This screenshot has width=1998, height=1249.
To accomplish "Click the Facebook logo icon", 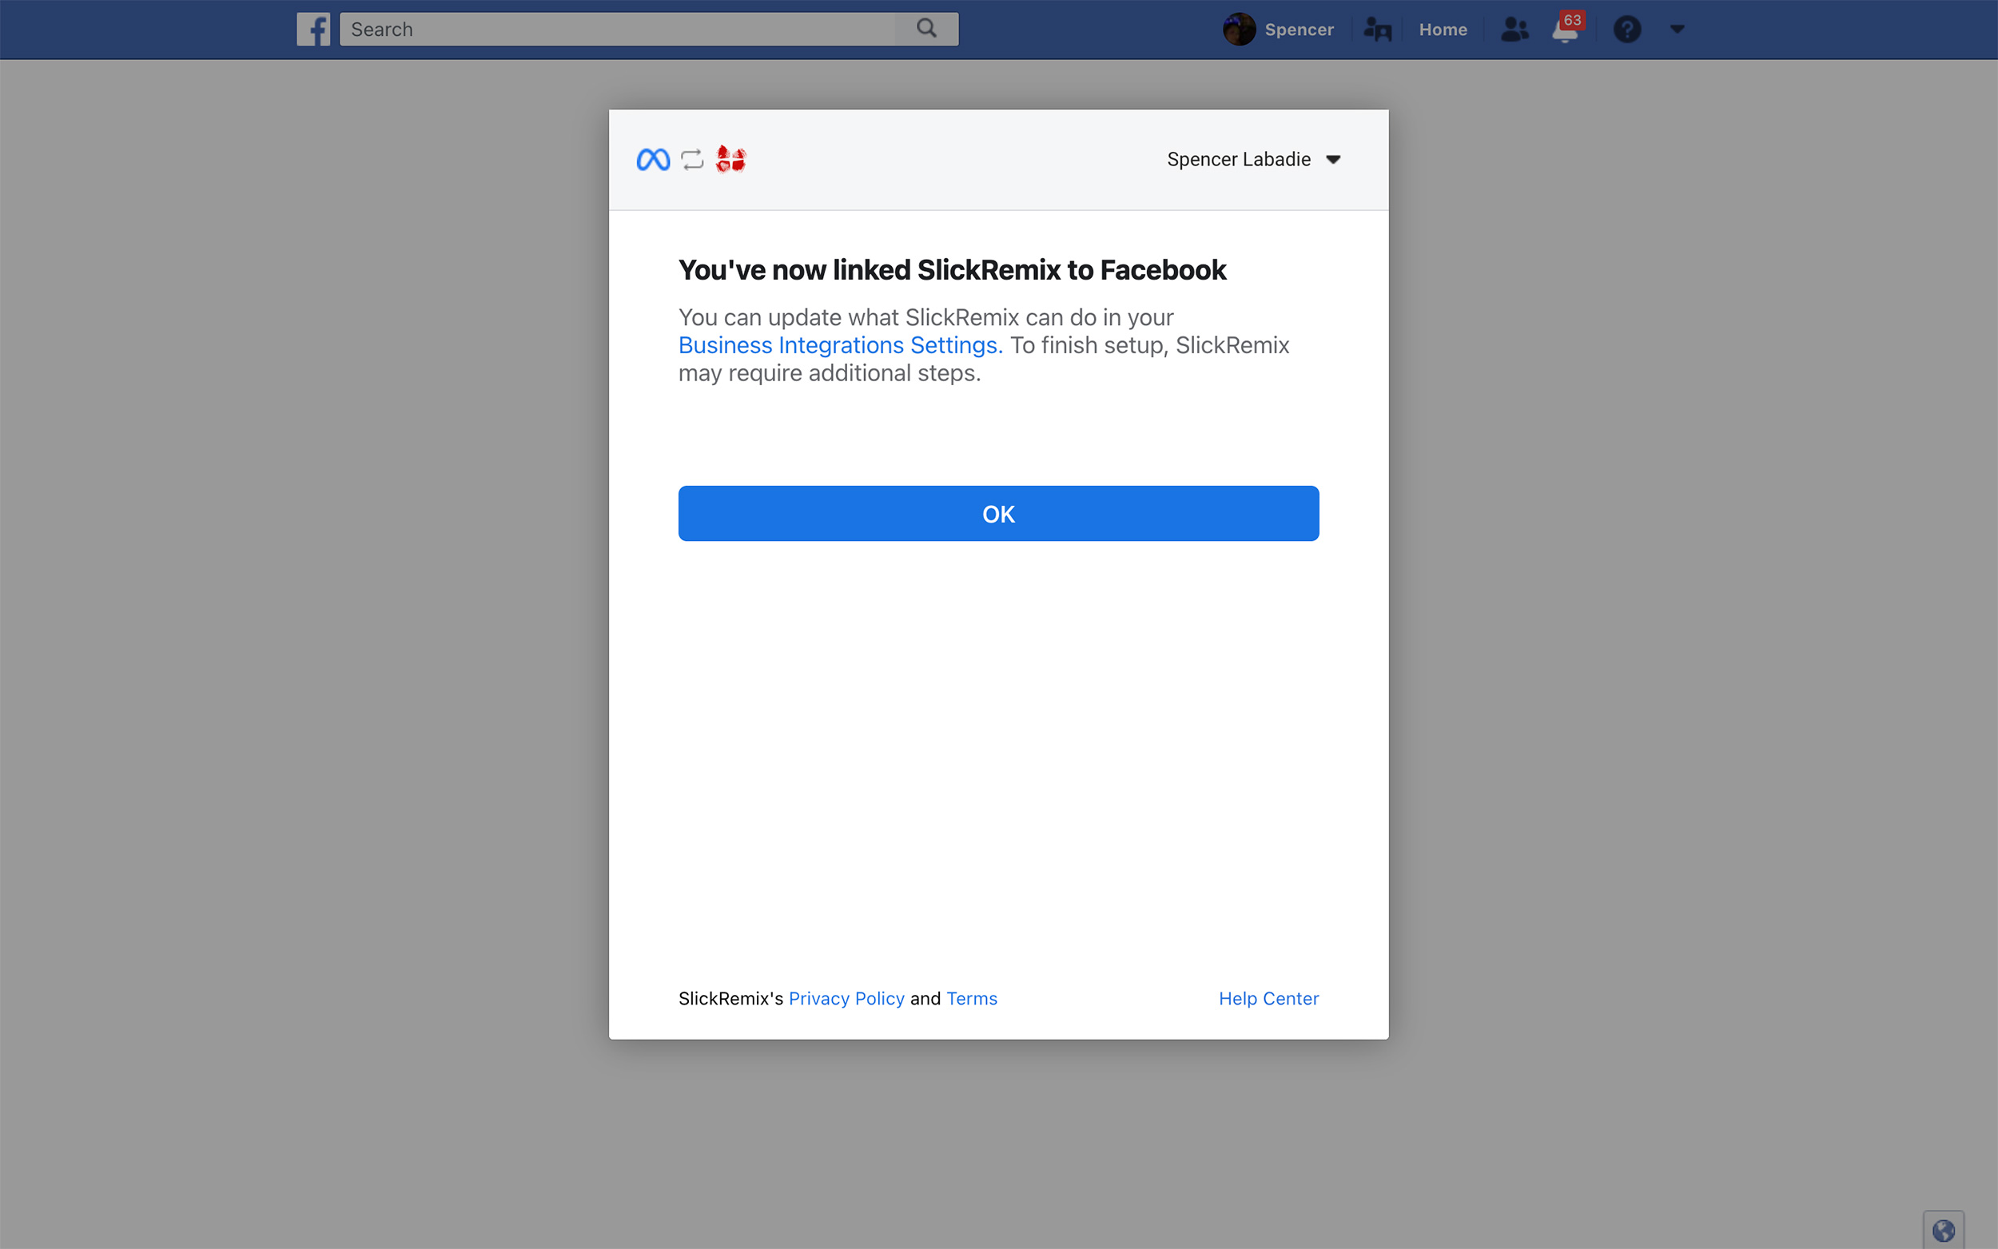I will (x=313, y=29).
